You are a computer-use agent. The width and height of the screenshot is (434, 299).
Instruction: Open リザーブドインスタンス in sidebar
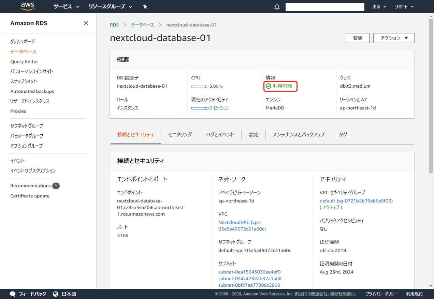[x=30, y=101]
